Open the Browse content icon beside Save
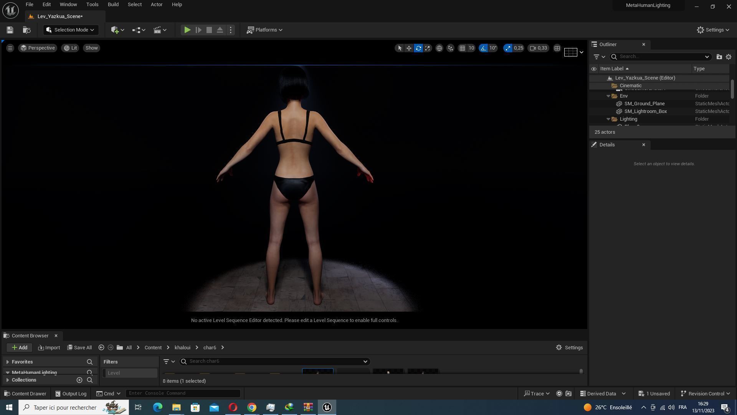737x415 pixels. coord(26,30)
